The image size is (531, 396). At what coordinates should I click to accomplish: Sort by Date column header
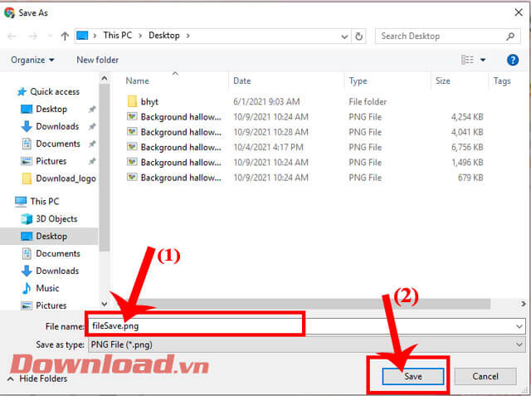click(242, 81)
